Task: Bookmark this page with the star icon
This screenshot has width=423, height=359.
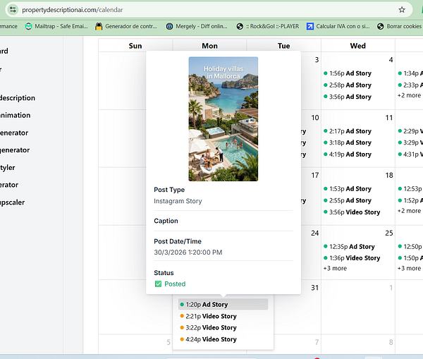Action: click(x=402, y=10)
